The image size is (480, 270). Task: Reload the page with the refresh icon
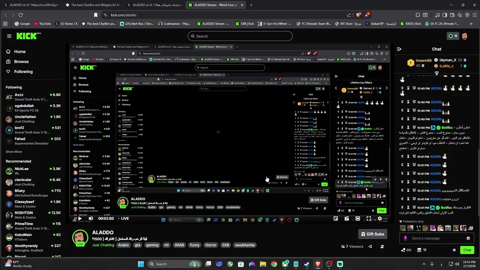click(21, 15)
